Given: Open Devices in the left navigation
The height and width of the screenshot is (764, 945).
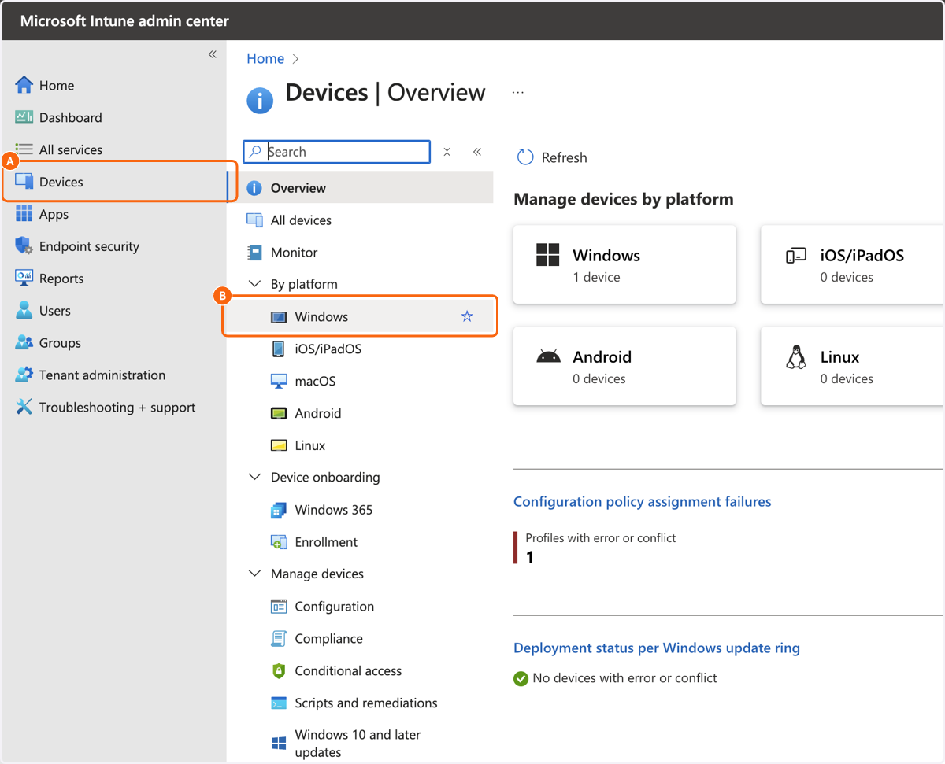Looking at the screenshot, I should (119, 182).
